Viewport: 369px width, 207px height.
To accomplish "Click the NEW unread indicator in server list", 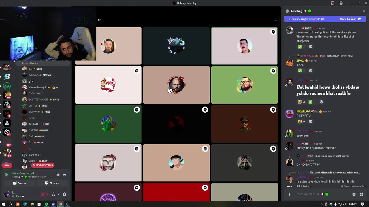I will (x=7, y=165).
